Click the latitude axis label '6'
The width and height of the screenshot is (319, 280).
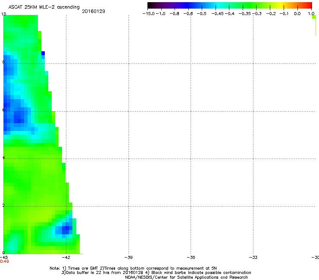point(3,110)
